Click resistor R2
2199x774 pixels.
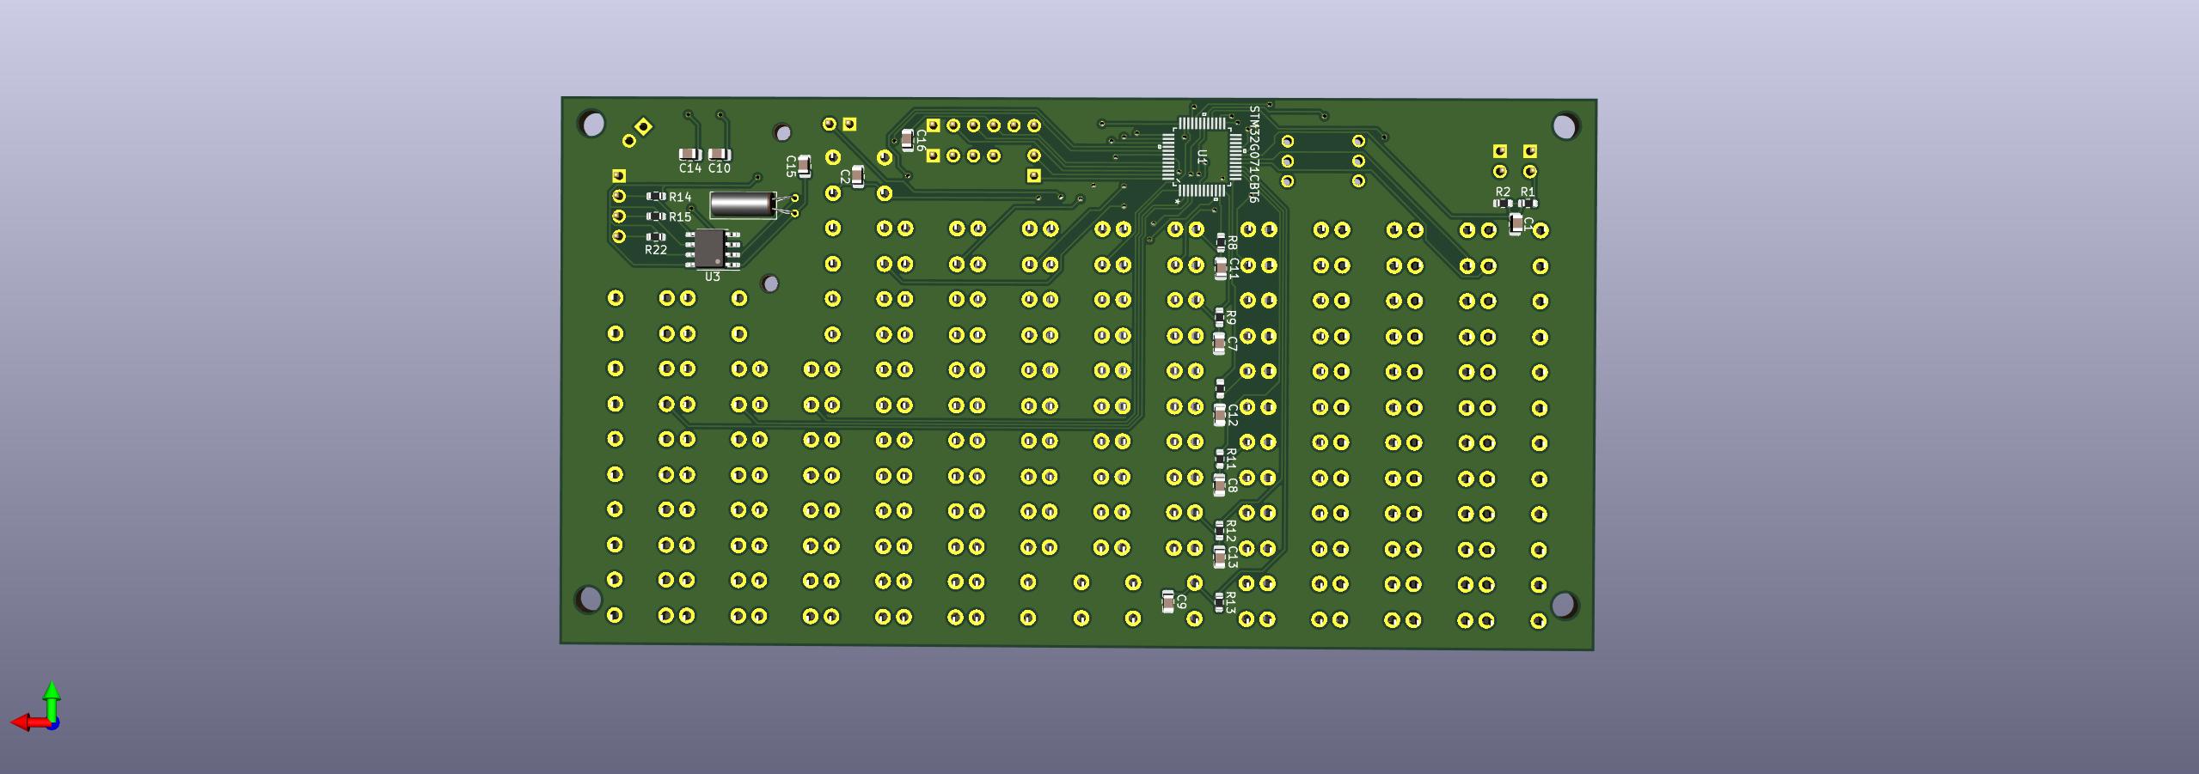[x=1503, y=204]
